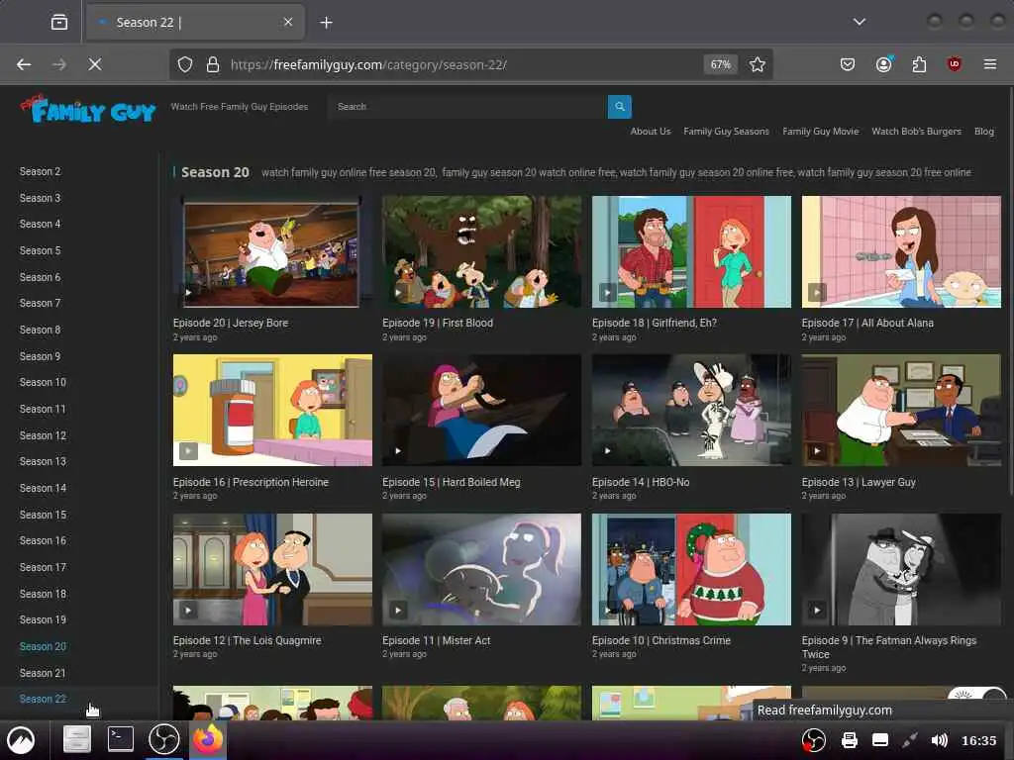Click the 16:35 taskbar clock
The width and height of the screenshot is (1014, 760).
click(x=979, y=740)
